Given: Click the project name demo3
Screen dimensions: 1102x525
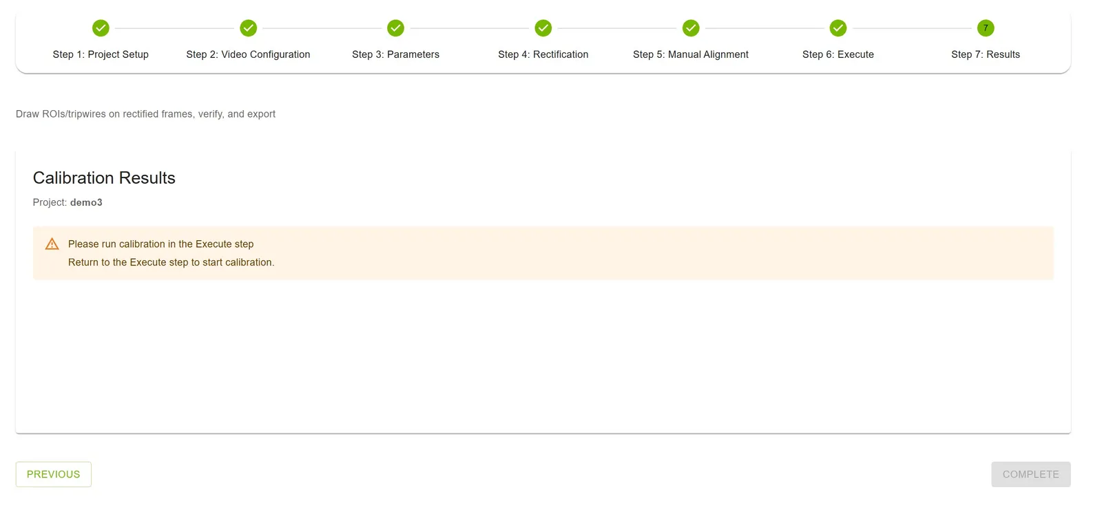Looking at the screenshot, I should (86, 202).
